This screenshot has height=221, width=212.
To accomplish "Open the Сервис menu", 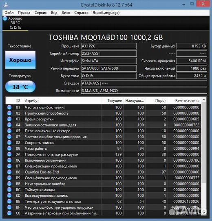I will (41, 13).
